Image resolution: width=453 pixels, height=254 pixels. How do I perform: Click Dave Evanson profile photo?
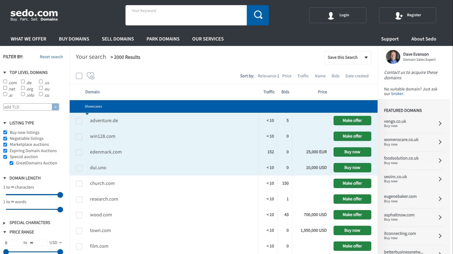click(x=393, y=57)
